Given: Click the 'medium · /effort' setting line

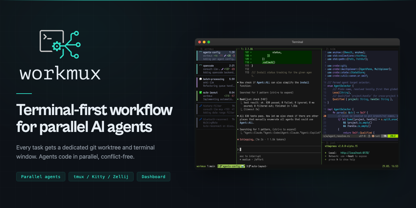Looking at the screenshot, I should pos(251,160).
